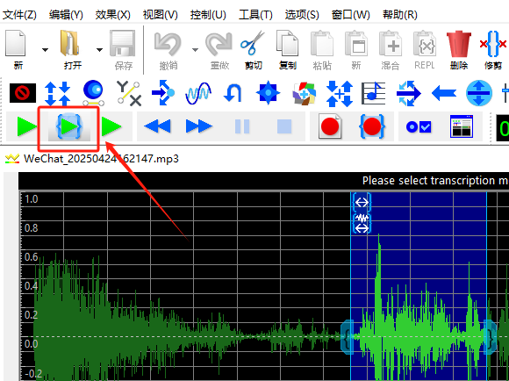Click the 'Please select transcription' text bar
509x381 pixels.
[x=435, y=181]
